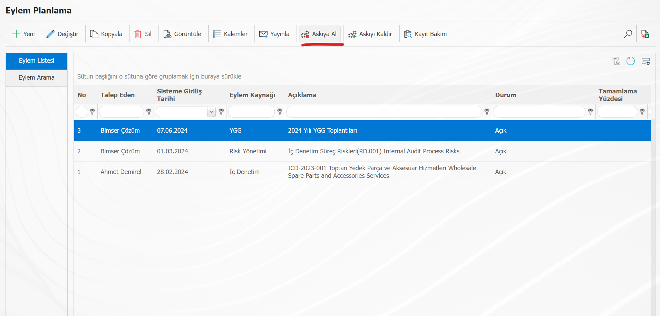The image size is (660, 316).
Task: Sort by Açıklama column header
Action: pyautogui.click(x=302, y=95)
